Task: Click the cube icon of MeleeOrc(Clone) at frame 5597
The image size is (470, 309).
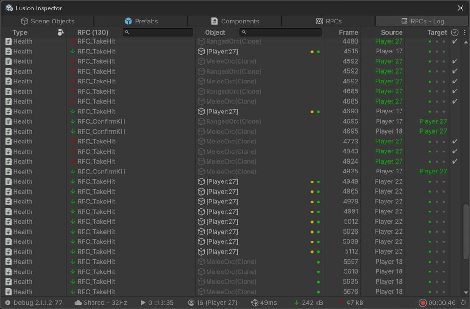Action: click(201, 262)
